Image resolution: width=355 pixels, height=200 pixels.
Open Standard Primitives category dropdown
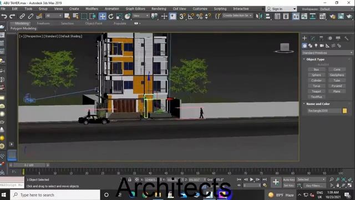[327, 53]
